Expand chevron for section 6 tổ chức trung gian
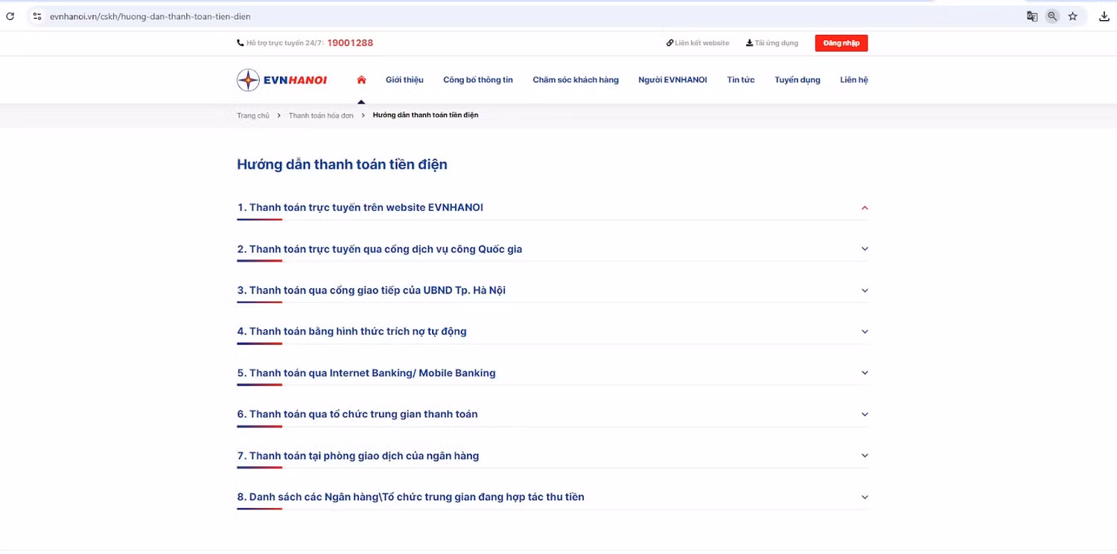Screen dimensions: 1117x554 tap(865, 414)
